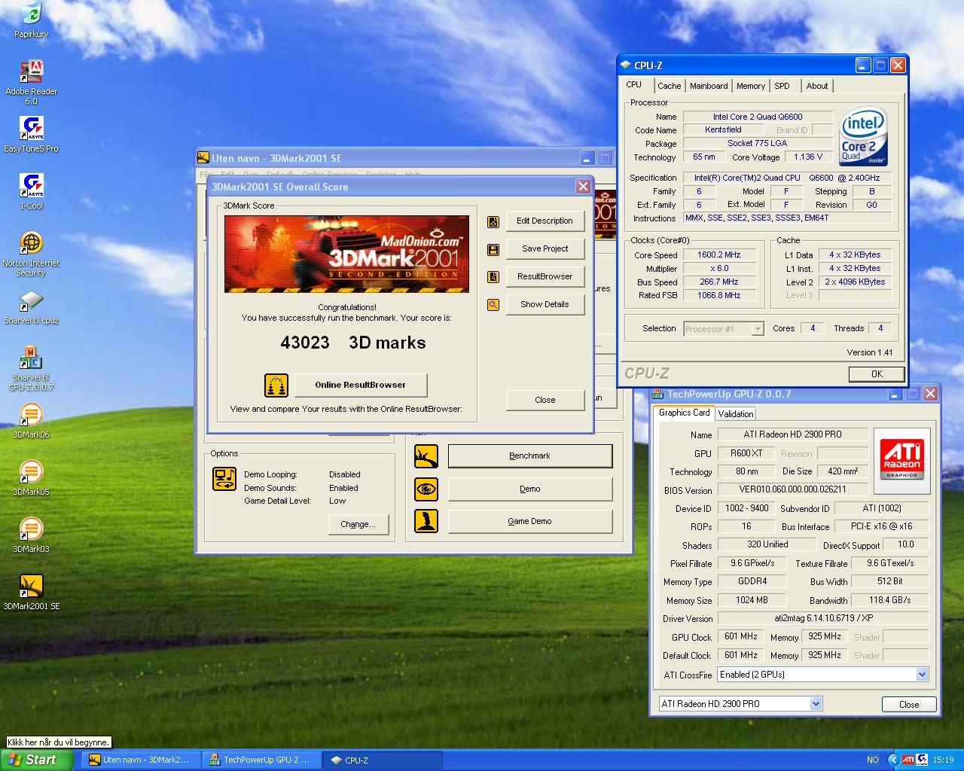Switch to CPU-Z taskbar item
Image resolution: width=964 pixels, height=771 pixels.
click(382, 760)
